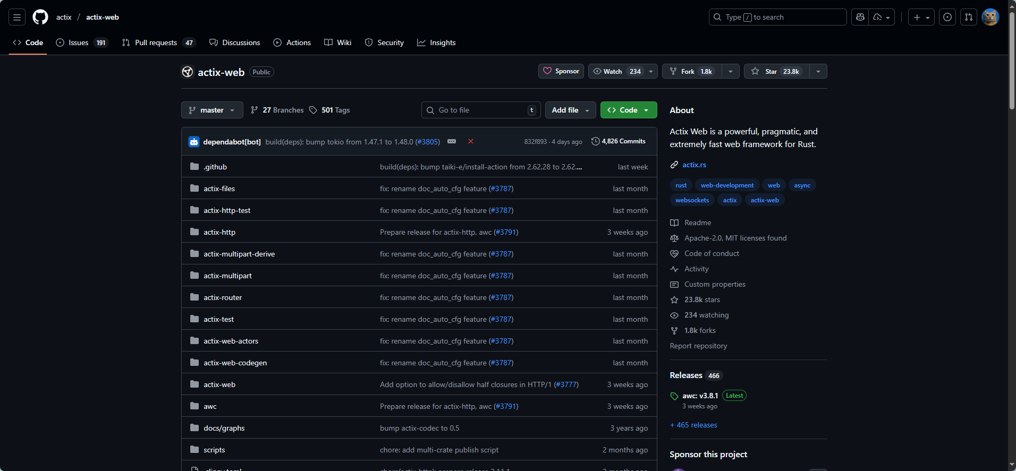
Task: Click the scripts folder icon
Action: [194, 450]
